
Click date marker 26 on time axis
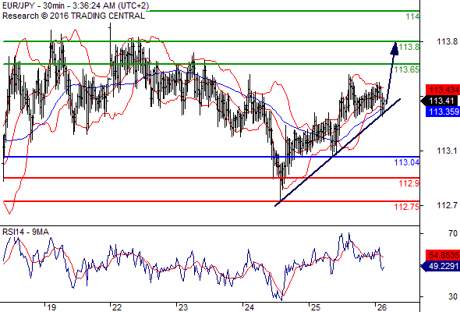382,307
